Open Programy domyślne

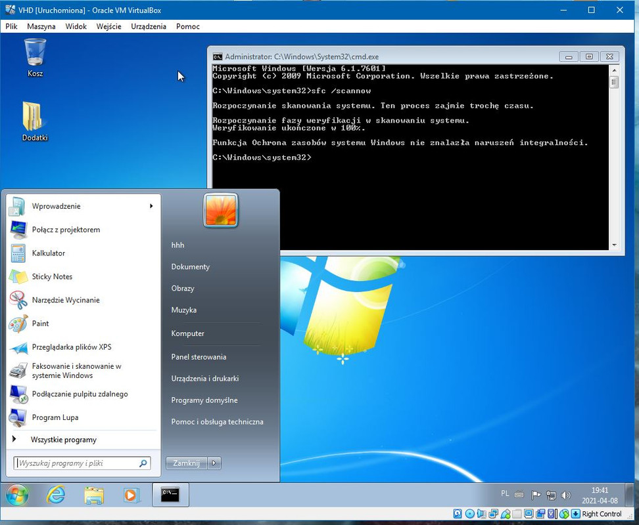204,400
